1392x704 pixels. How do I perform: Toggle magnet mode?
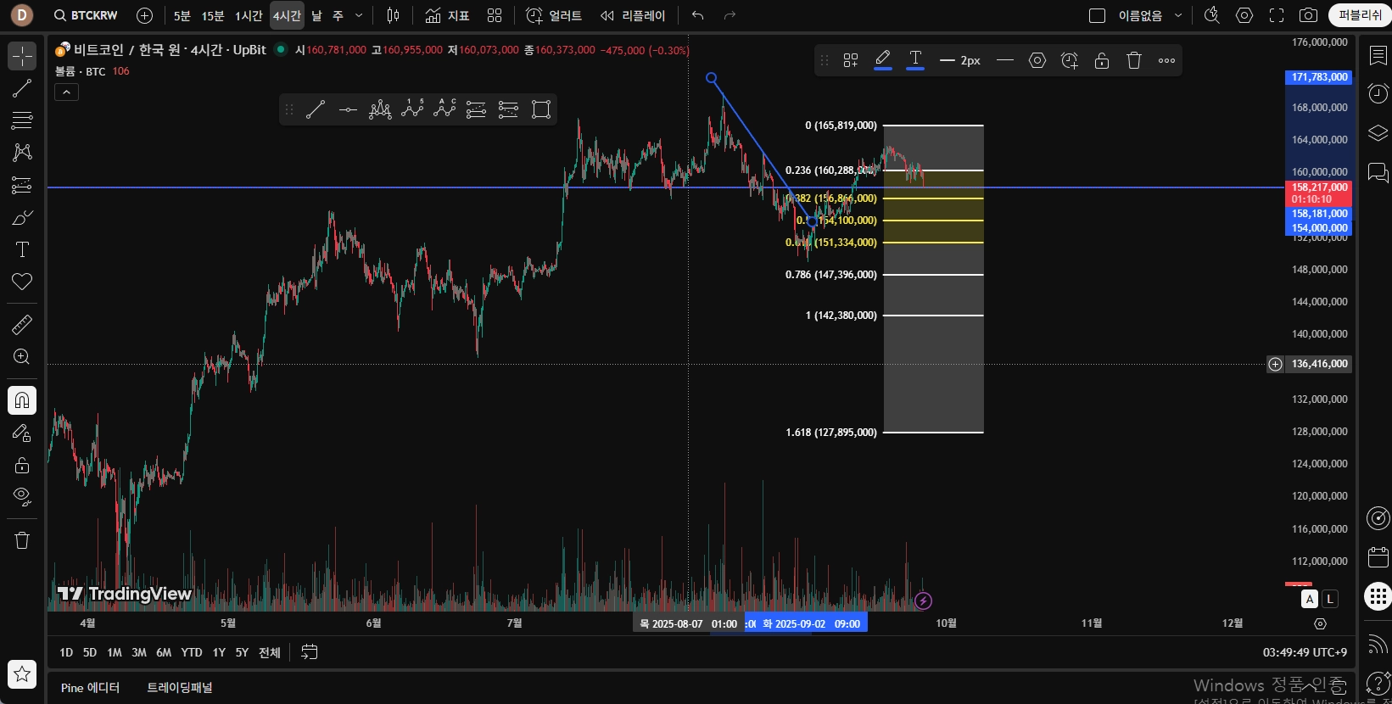click(22, 400)
